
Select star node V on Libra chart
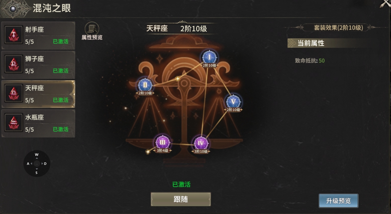point(233,101)
